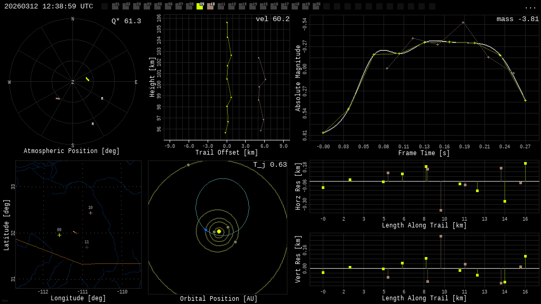Toggle station 01 square in top bar
This screenshot has height=304, width=541.
click(115, 6)
